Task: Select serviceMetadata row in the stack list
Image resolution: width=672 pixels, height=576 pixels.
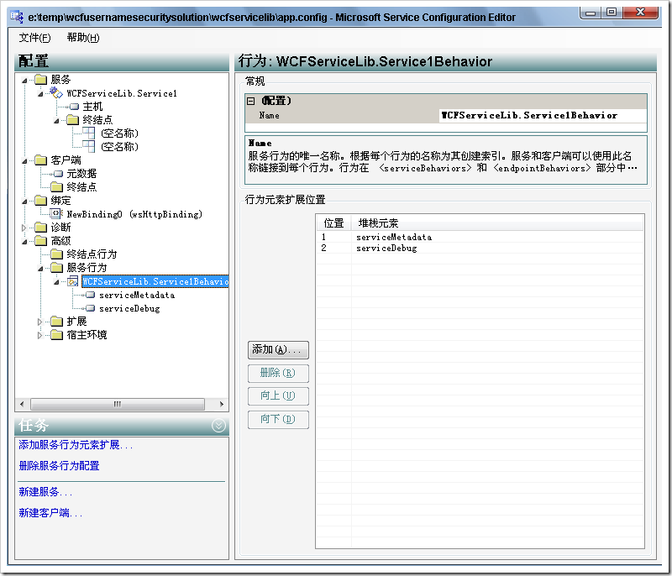Action: click(x=480, y=238)
